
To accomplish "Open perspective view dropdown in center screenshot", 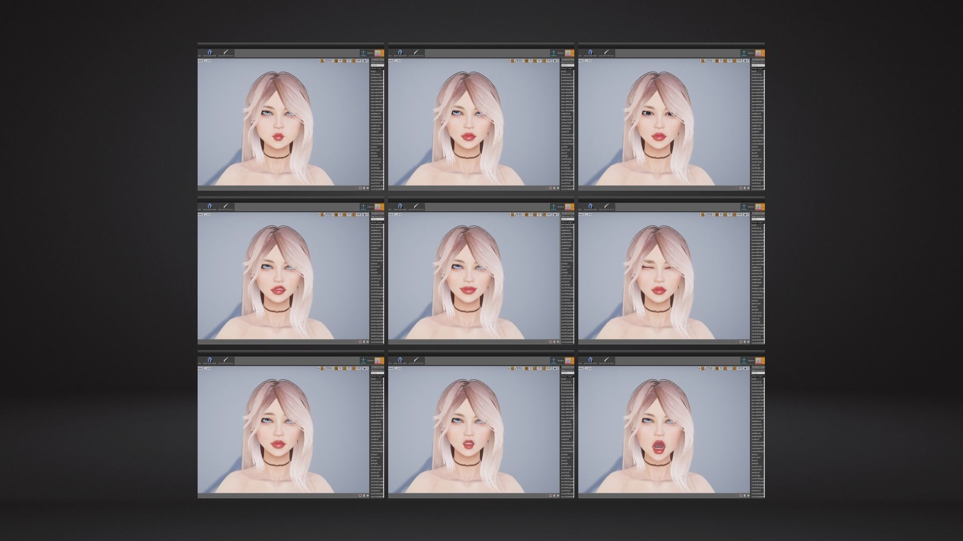I will click(x=391, y=214).
